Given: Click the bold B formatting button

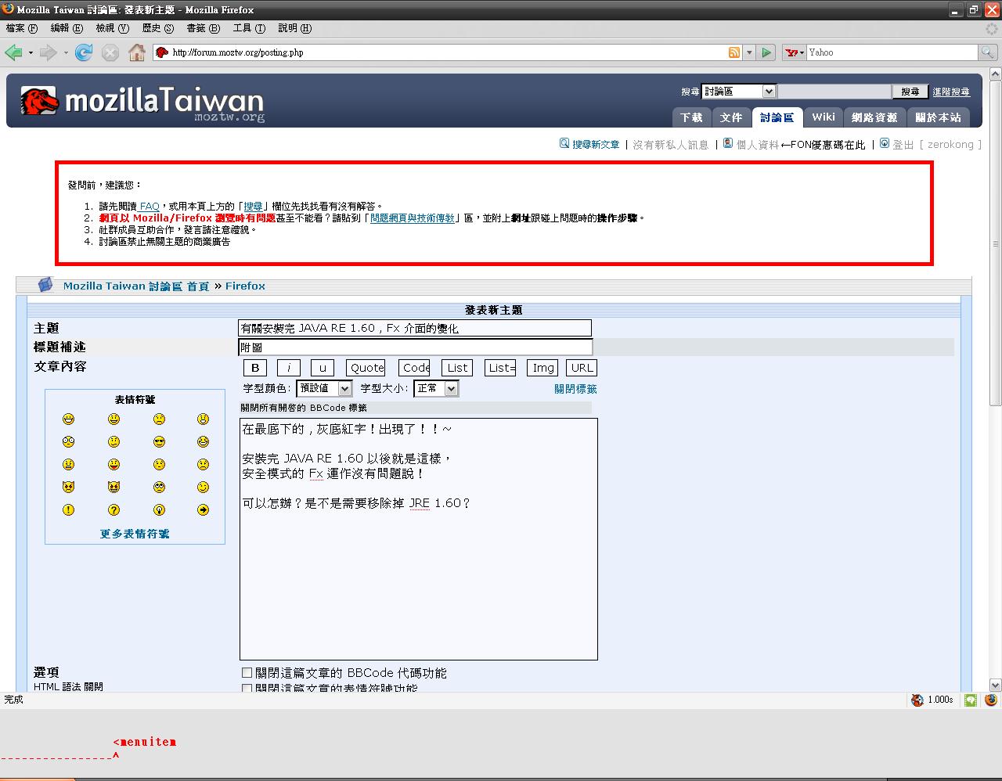Looking at the screenshot, I should (255, 368).
